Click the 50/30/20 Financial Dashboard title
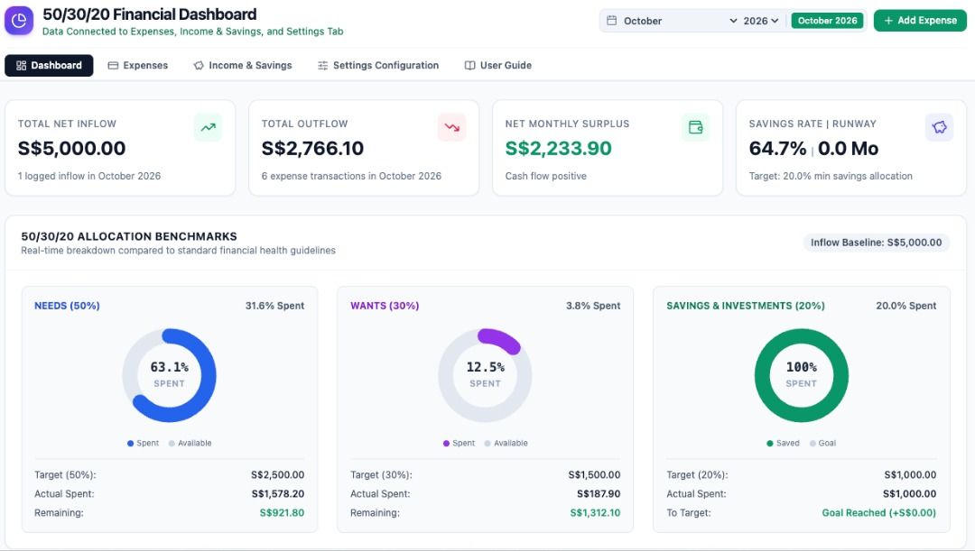 click(x=149, y=14)
